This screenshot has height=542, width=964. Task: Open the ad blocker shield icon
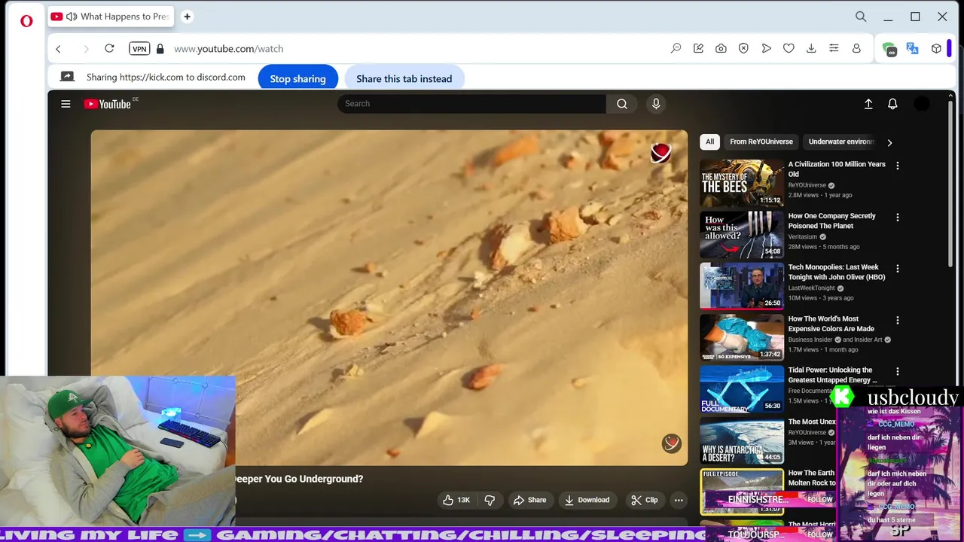click(743, 48)
